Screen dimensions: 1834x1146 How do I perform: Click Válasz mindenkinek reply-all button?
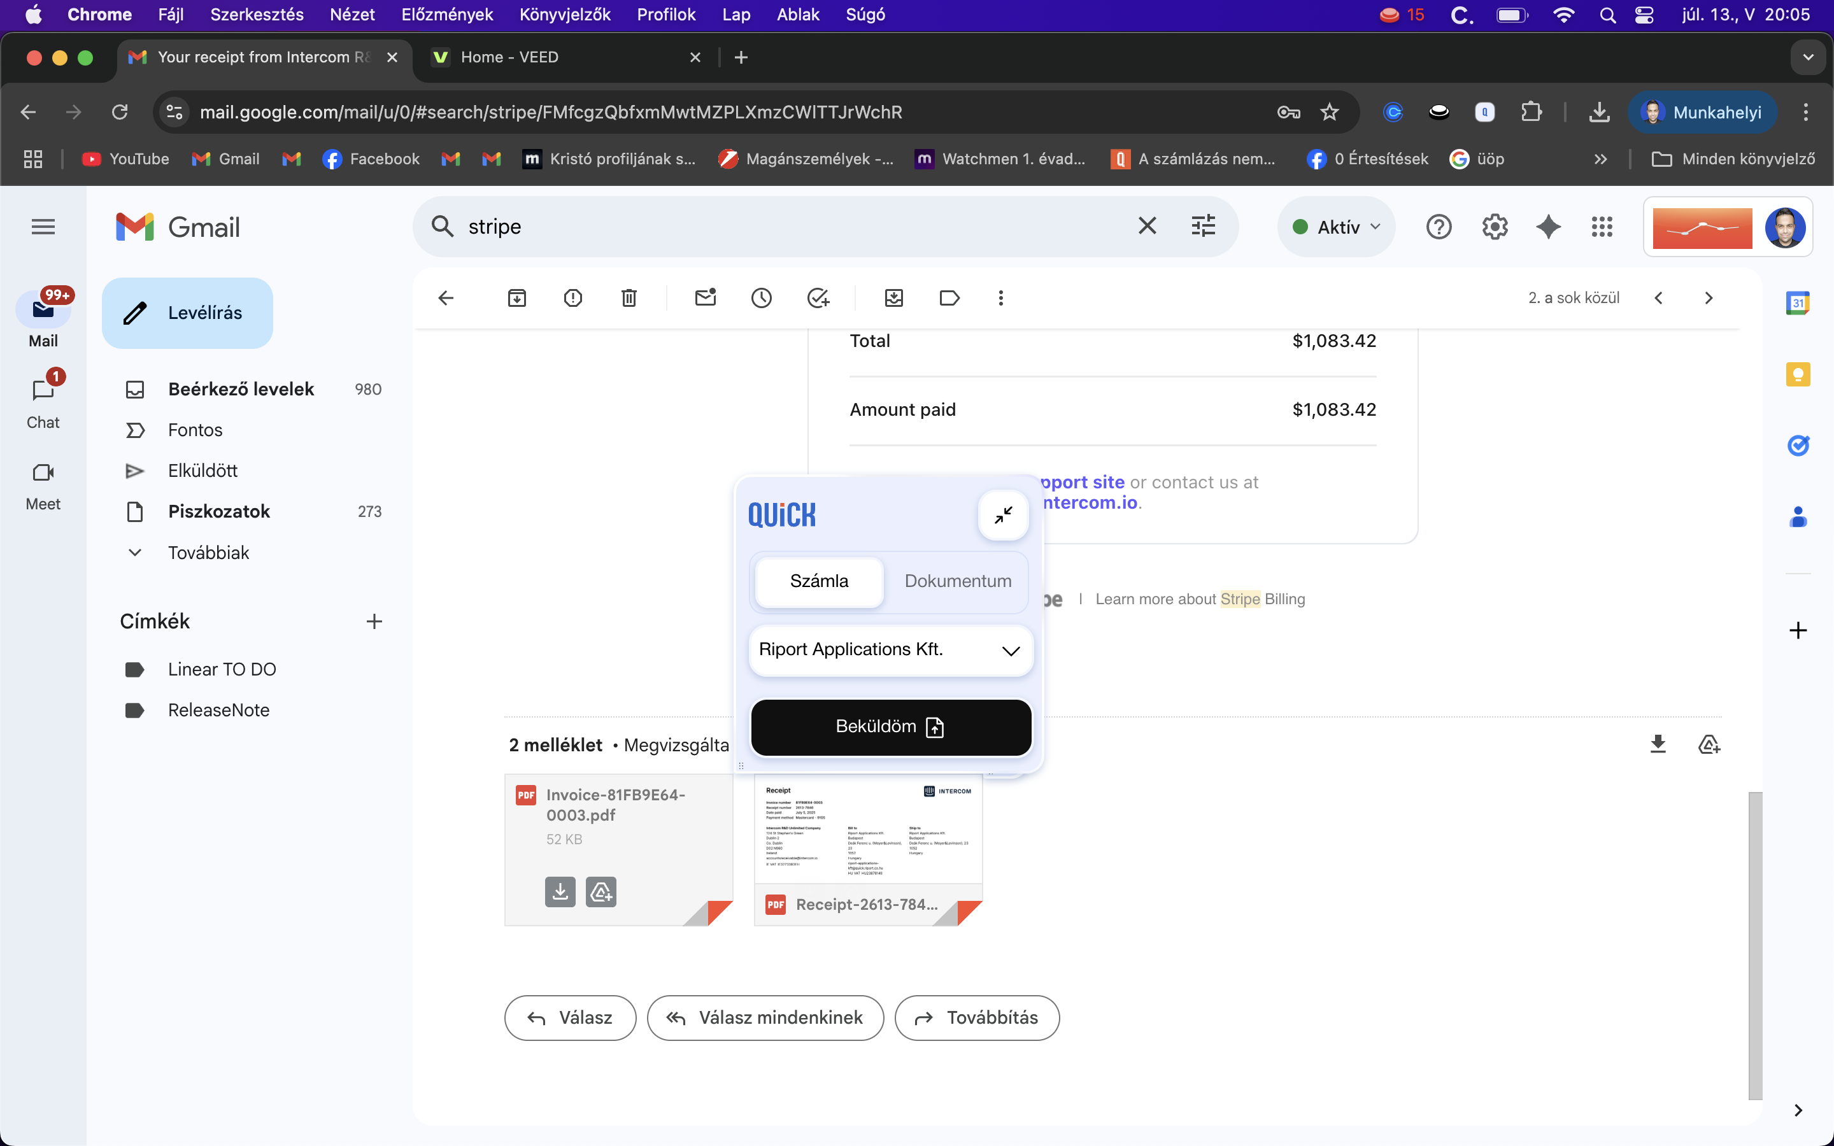coord(765,1018)
